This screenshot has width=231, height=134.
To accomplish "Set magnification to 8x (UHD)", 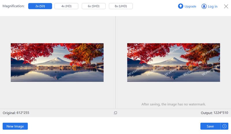I will (x=121, y=6).
